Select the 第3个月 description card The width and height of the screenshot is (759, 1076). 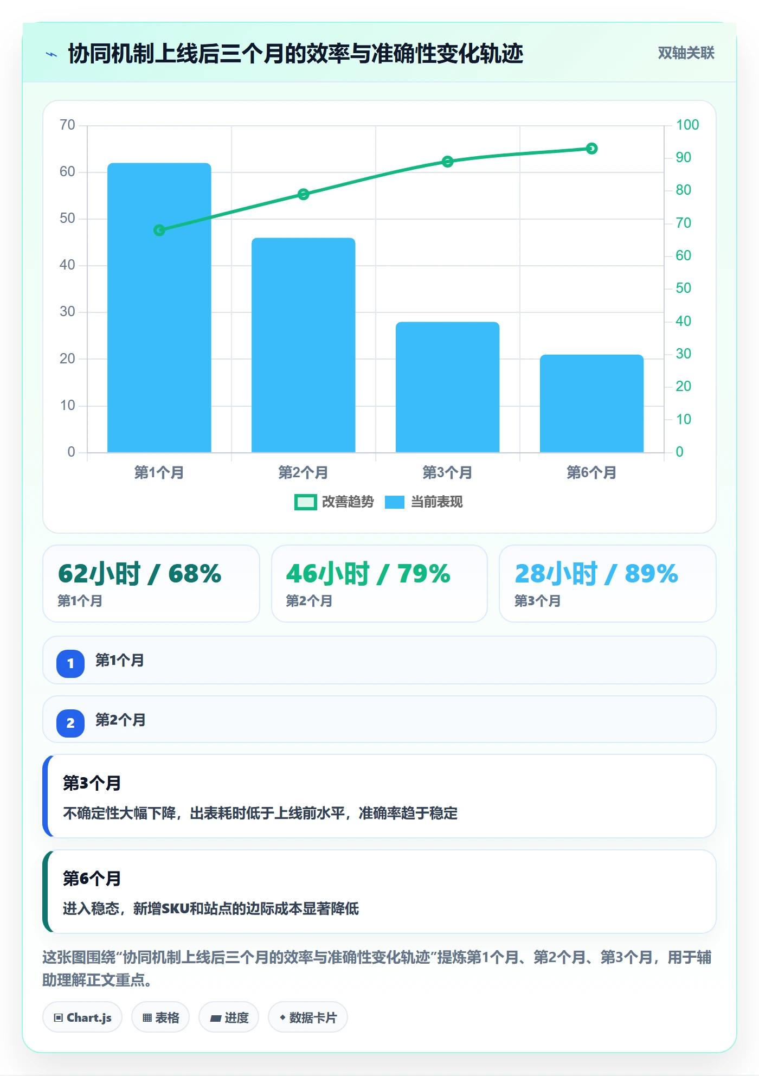(379, 796)
